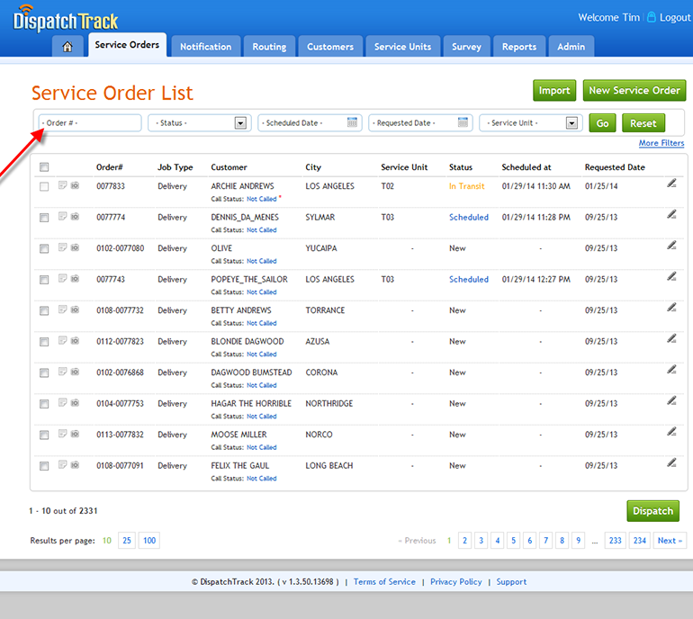The width and height of the screenshot is (693, 619).
Task: Click edit pencil for order 0077833
Action: 671,184
